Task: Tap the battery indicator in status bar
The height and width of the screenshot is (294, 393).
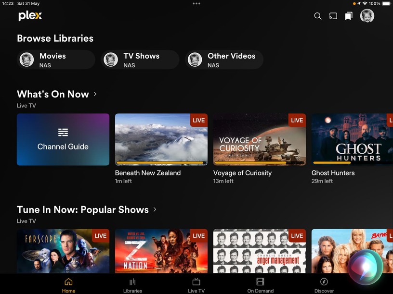Action: (386, 3)
